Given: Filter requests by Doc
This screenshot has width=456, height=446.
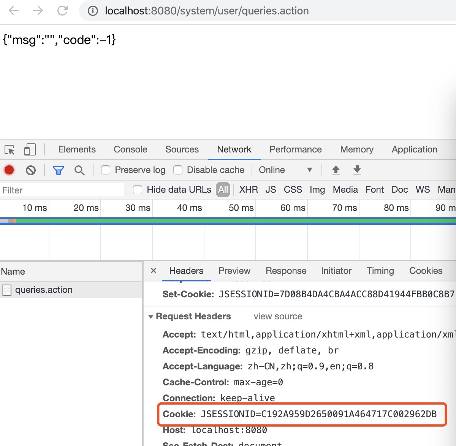Looking at the screenshot, I should pyautogui.click(x=400, y=190).
